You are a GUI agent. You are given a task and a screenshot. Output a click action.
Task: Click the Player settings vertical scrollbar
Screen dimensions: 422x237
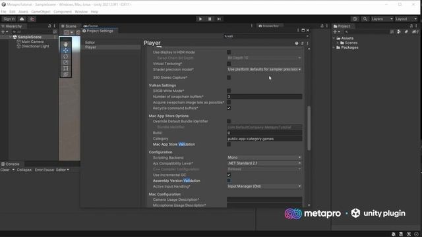point(309,128)
